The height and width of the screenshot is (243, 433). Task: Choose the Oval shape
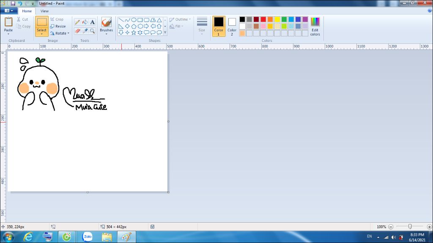pyautogui.click(x=134, y=20)
